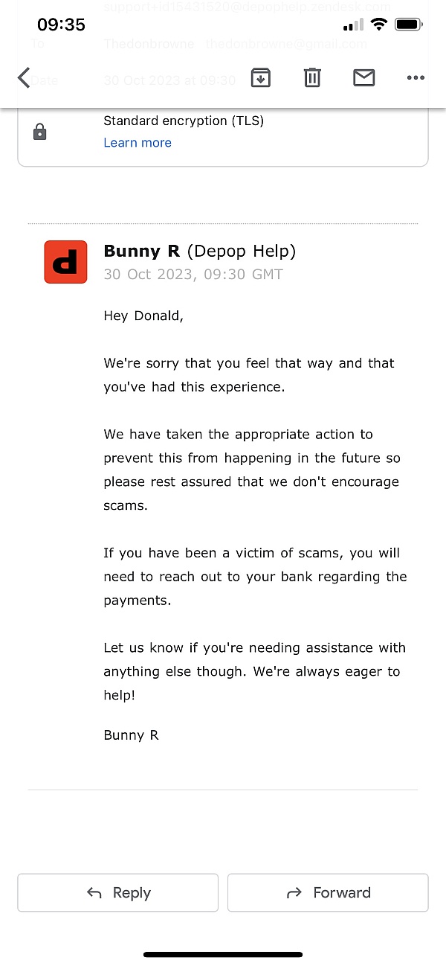Tap the red Depop sender avatar
The image size is (446, 966).
[x=65, y=262]
